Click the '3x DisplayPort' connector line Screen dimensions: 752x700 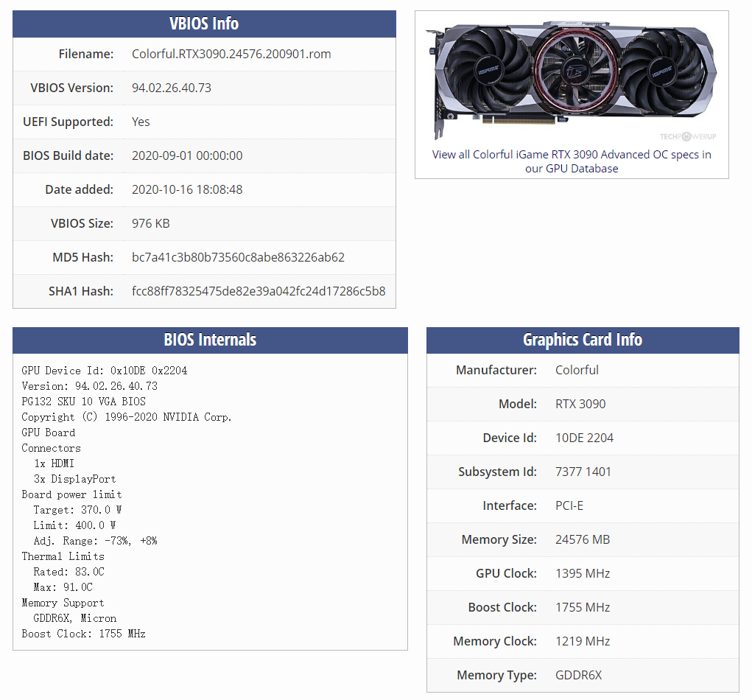[x=75, y=479]
